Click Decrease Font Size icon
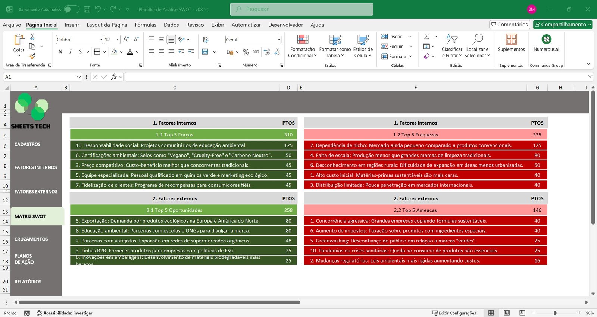 click(x=136, y=39)
